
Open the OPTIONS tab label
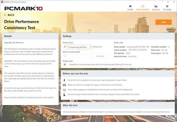click(167, 10)
